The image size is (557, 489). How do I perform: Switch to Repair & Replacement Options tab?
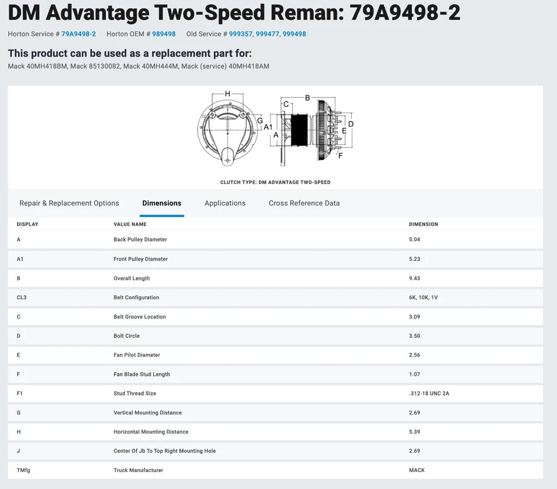coord(69,203)
